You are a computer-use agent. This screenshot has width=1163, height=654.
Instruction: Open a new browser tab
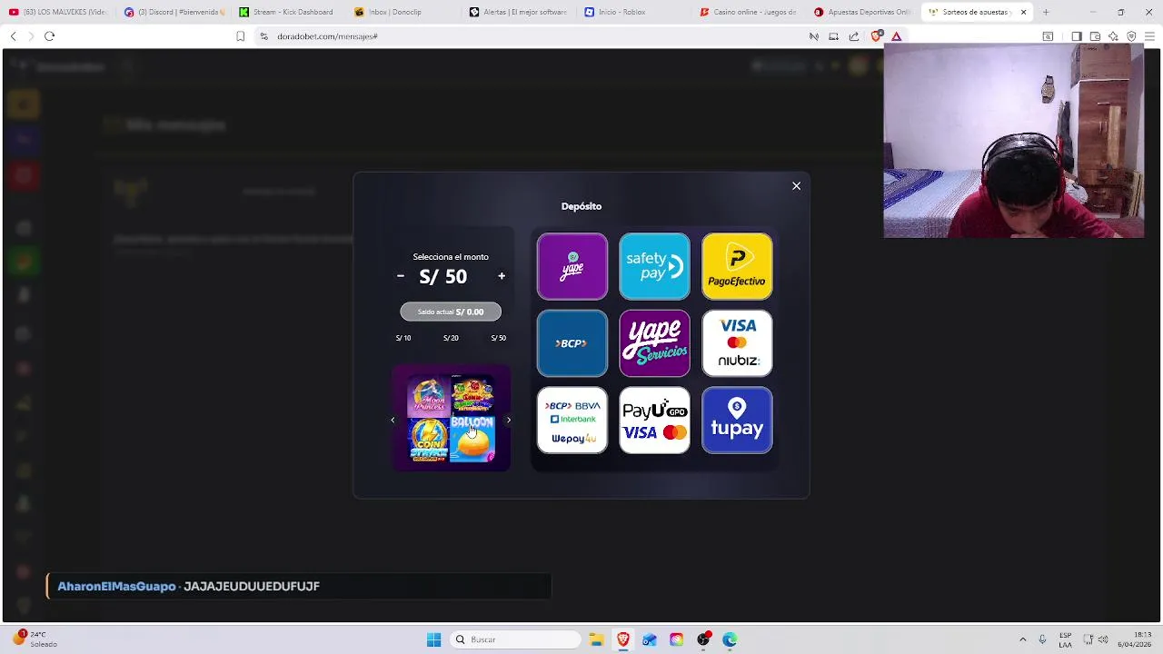(1046, 12)
